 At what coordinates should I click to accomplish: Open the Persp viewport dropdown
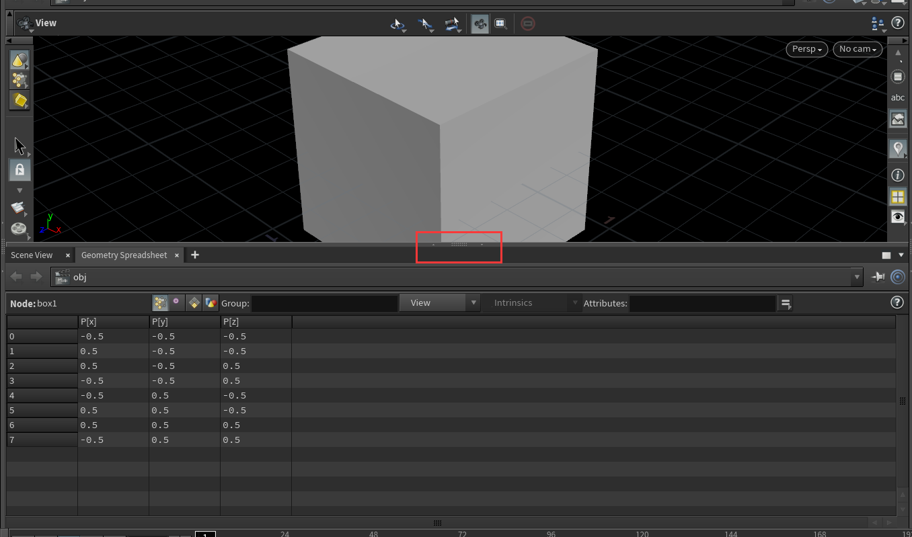806,48
